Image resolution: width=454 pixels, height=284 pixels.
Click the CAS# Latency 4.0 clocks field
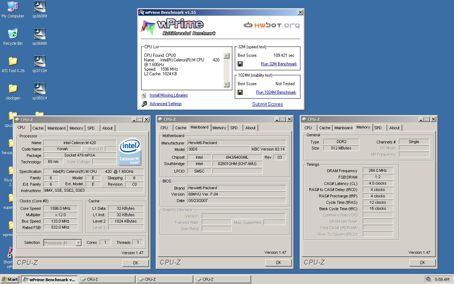(378, 183)
